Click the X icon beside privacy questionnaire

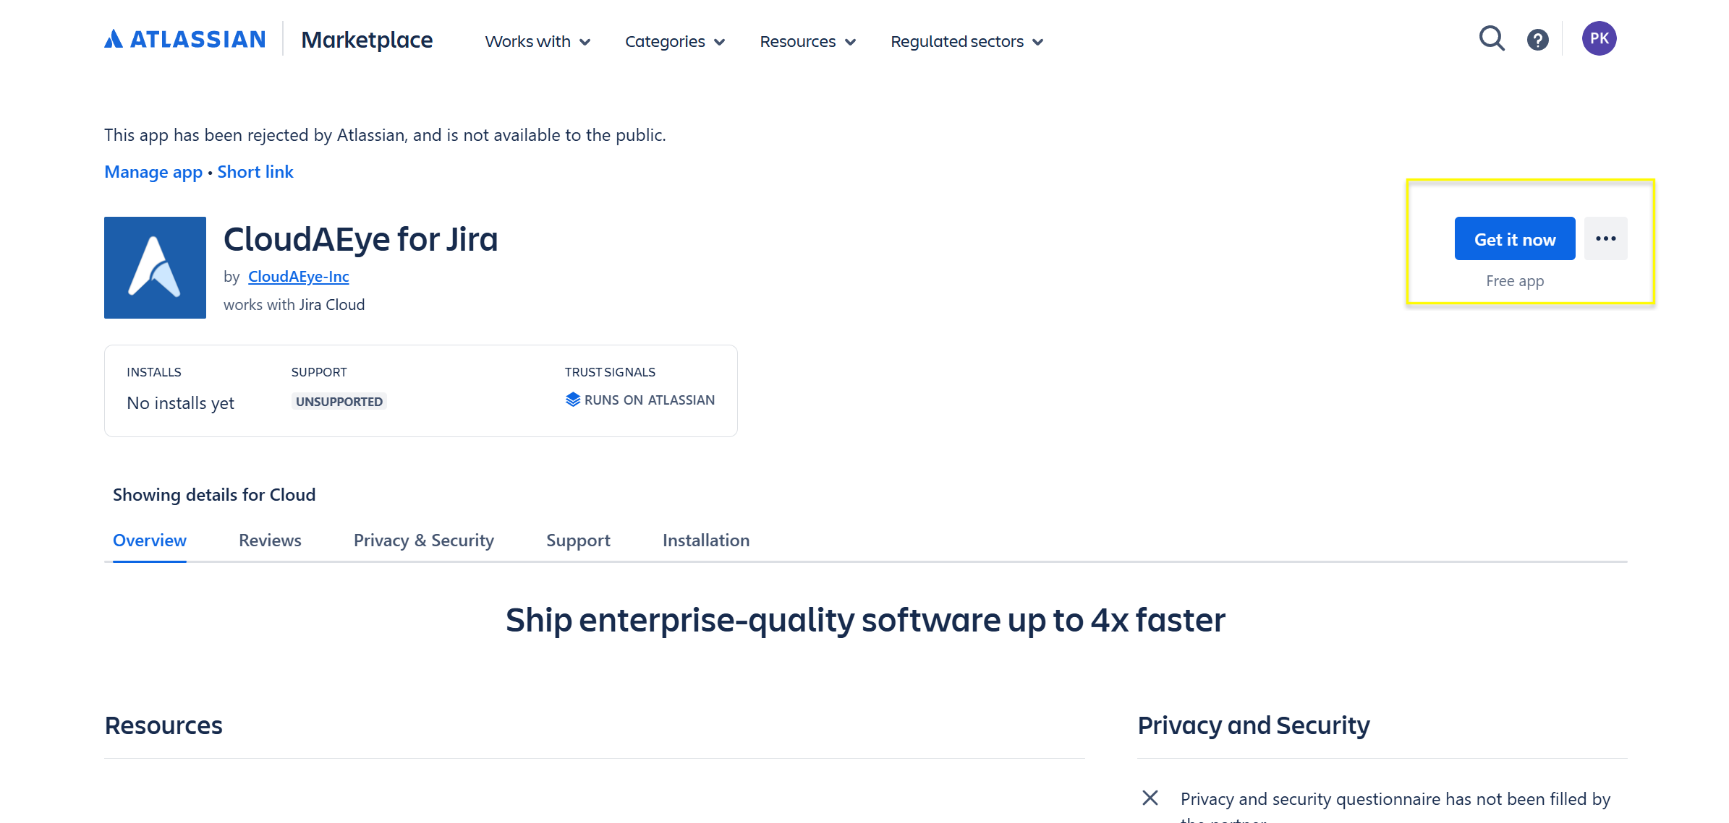[x=1150, y=798]
